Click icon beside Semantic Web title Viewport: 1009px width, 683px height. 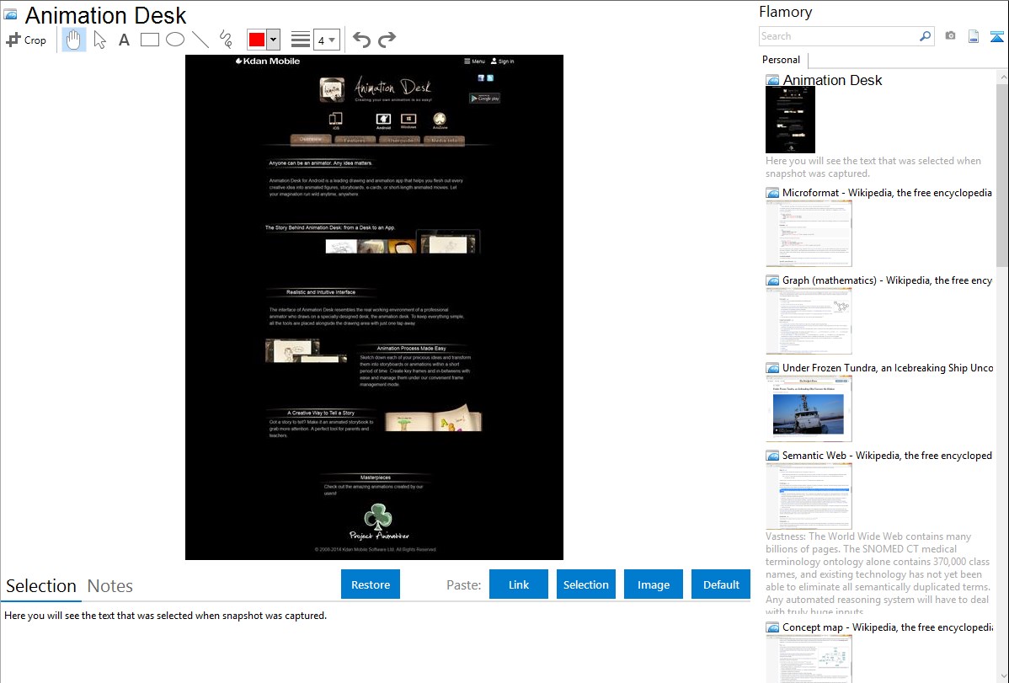pyautogui.click(x=772, y=456)
